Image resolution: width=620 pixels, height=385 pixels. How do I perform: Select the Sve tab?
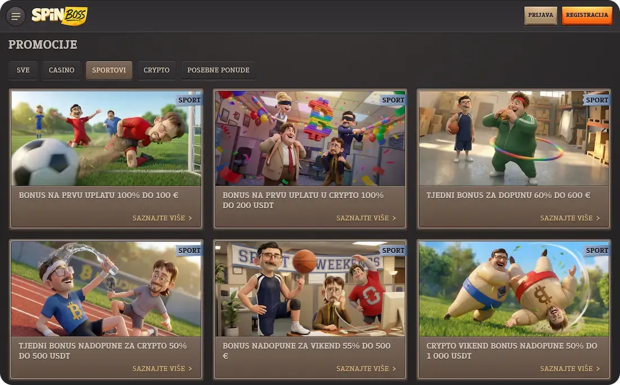tap(23, 70)
